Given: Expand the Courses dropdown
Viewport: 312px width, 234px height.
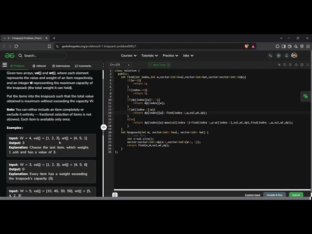Looking at the screenshot, I should [x=129, y=56].
